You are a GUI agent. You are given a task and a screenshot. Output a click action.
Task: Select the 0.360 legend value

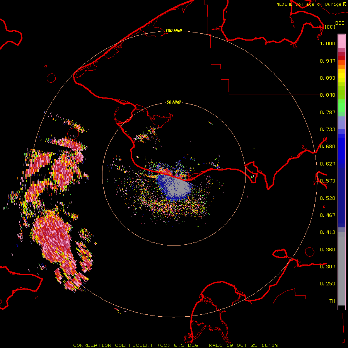328,250
